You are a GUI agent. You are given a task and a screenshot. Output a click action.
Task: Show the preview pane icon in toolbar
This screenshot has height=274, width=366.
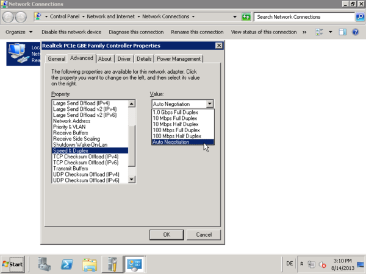coord(343,32)
